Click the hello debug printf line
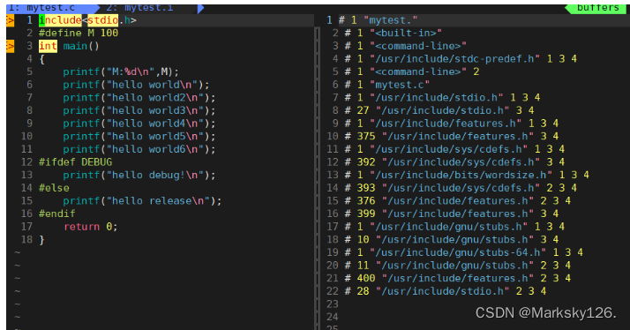Image resolution: width=630 pixels, height=330 pixels. click(139, 176)
